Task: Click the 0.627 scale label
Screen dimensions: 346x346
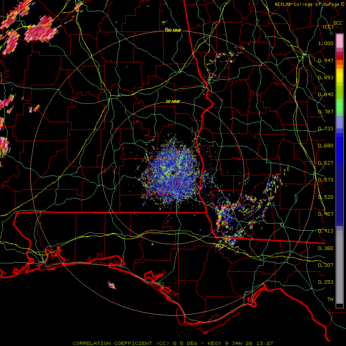Action: pyautogui.click(x=326, y=163)
